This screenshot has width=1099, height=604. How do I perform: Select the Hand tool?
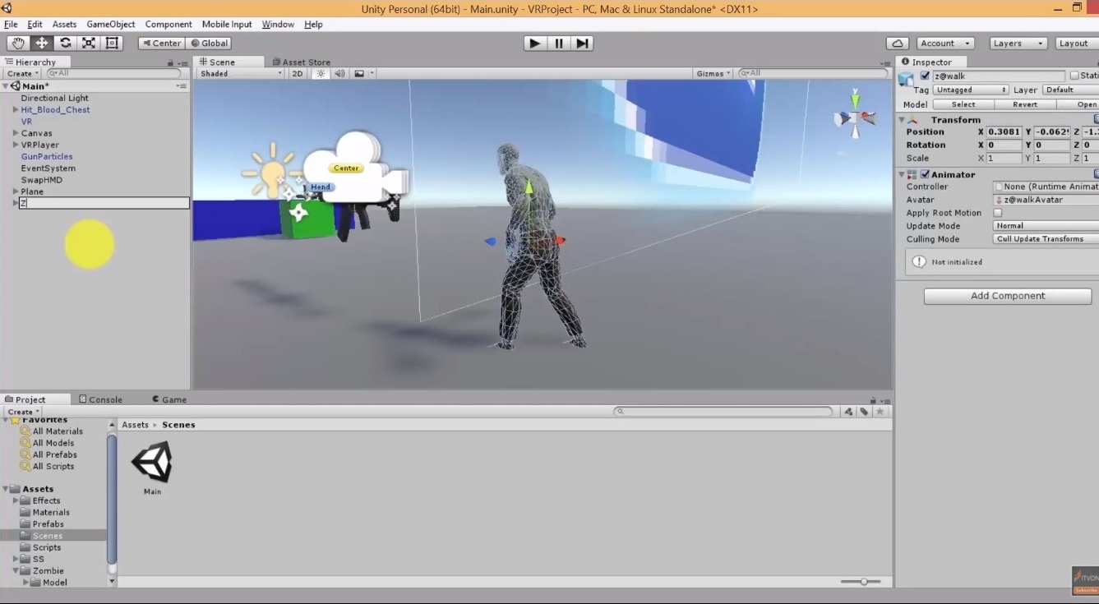18,43
